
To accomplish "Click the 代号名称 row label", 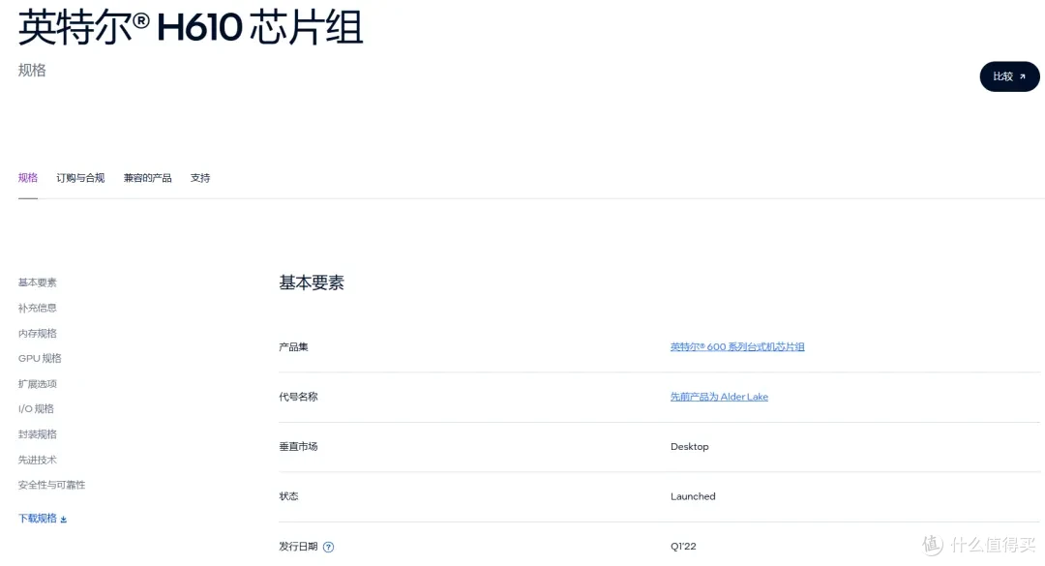I will click(x=298, y=397).
